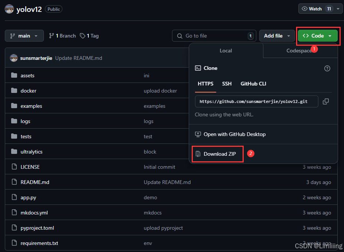The image size is (344, 252).
Task: View the 1 Branch link
Action: (62, 36)
